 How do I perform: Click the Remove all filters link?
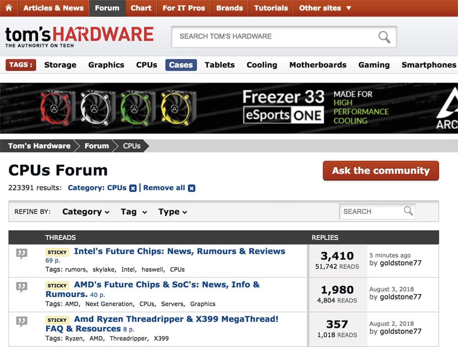(x=164, y=187)
